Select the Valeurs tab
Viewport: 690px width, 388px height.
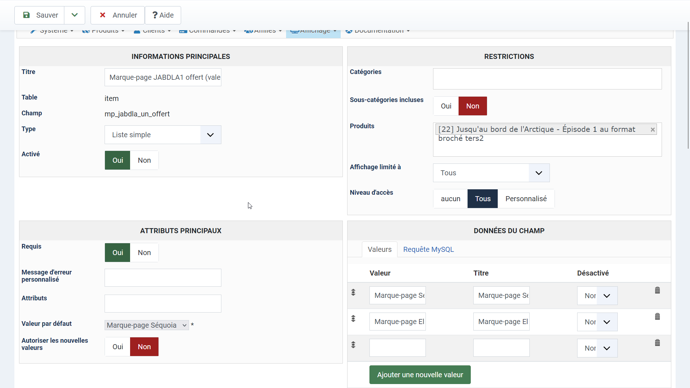pos(379,249)
